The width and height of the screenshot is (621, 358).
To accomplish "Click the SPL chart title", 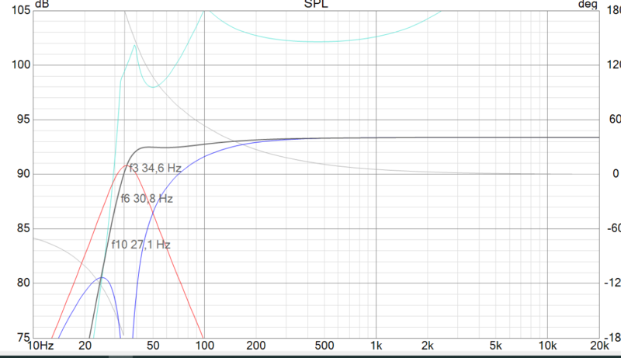I will pos(316,5).
